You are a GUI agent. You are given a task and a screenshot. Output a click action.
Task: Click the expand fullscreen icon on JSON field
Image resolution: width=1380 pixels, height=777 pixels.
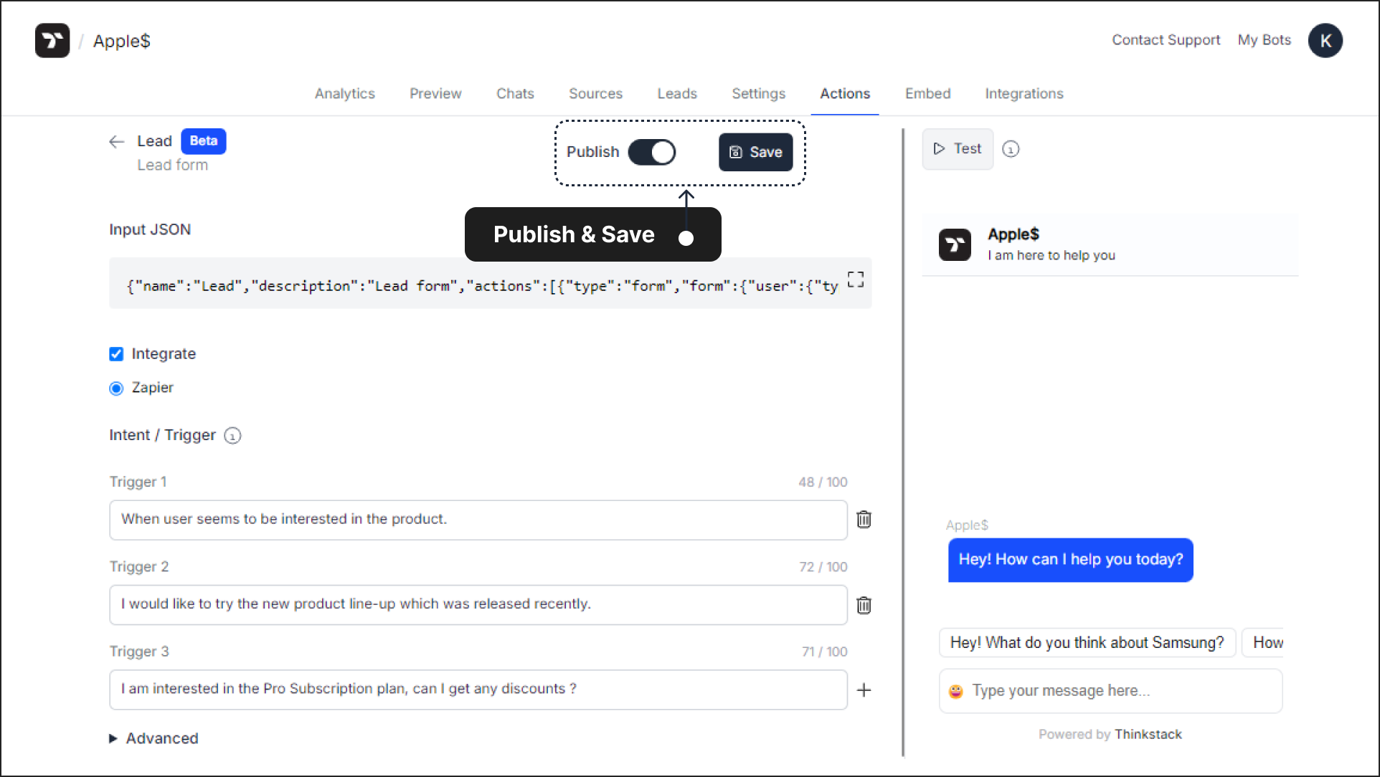click(856, 280)
